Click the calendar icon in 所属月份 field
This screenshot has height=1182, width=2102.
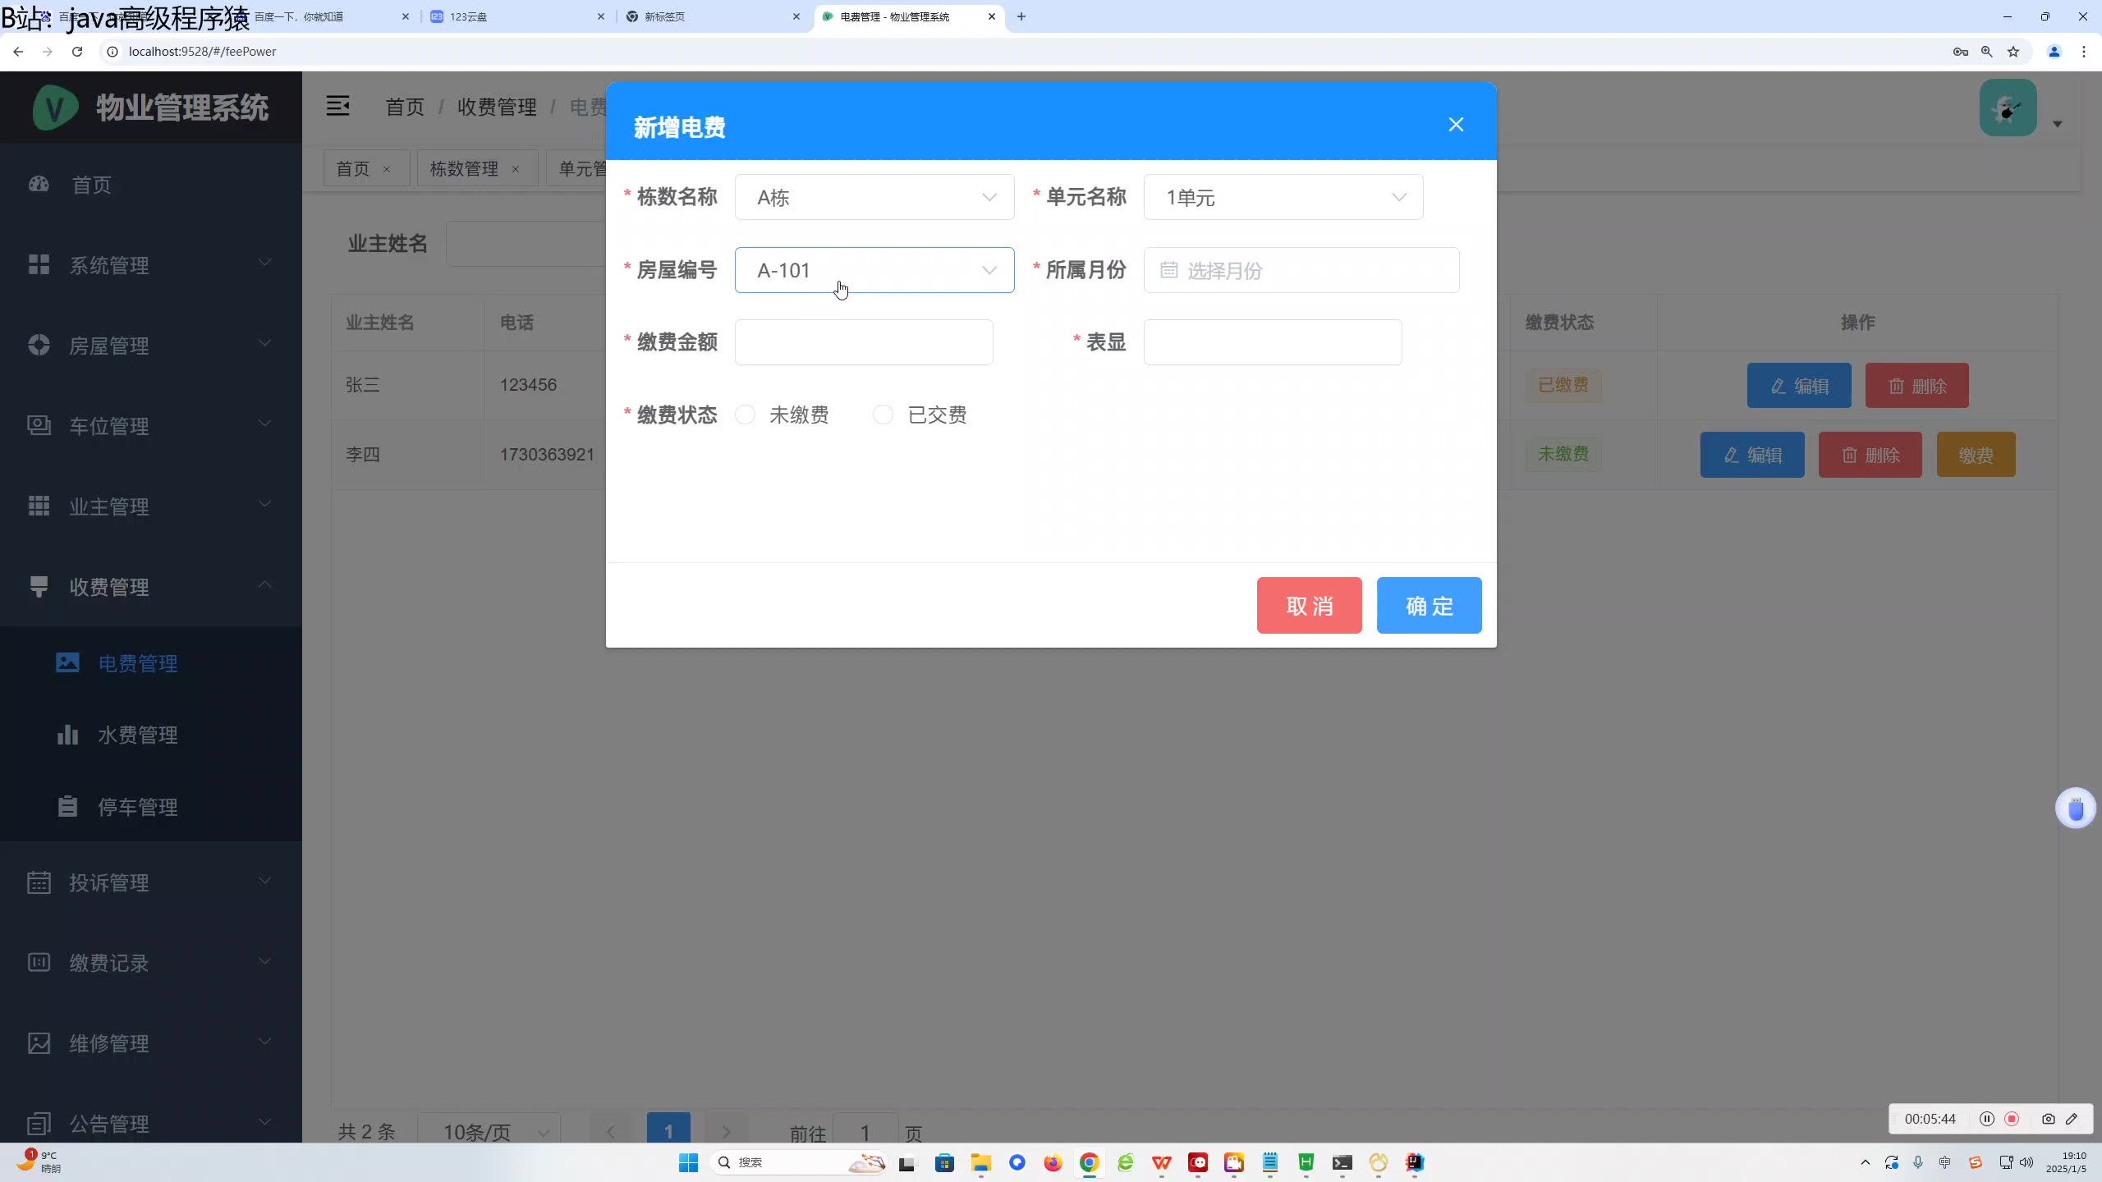coord(1168,270)
